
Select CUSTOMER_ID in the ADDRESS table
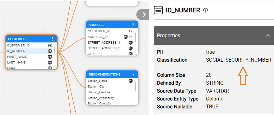(x=110, y=31)
